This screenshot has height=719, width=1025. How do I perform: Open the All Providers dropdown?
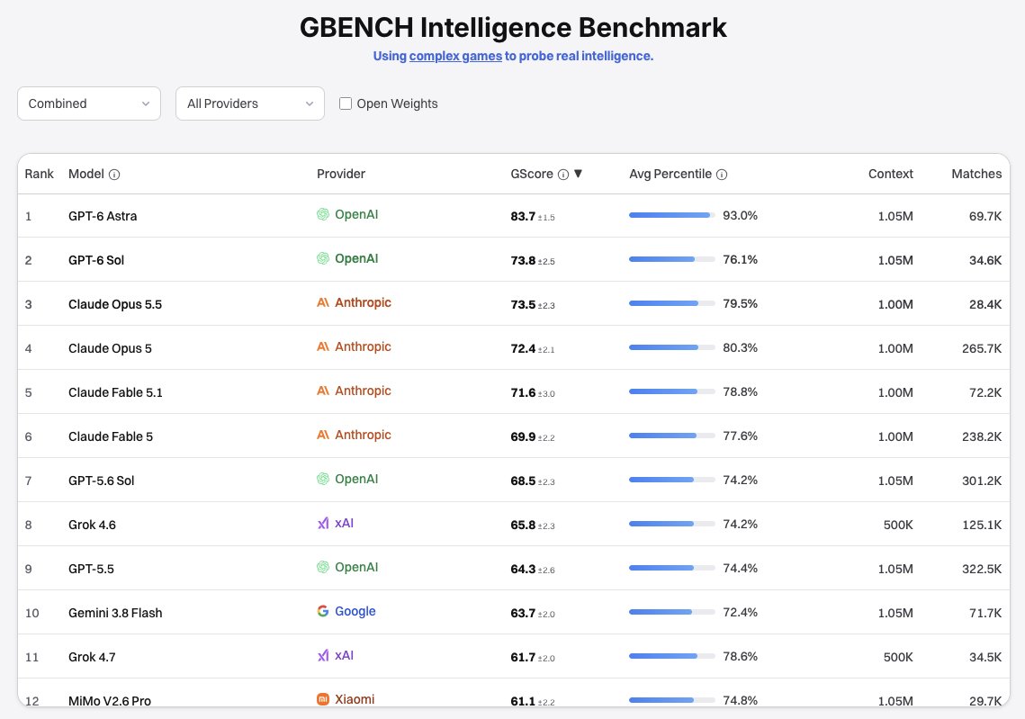tap(249, 103)
